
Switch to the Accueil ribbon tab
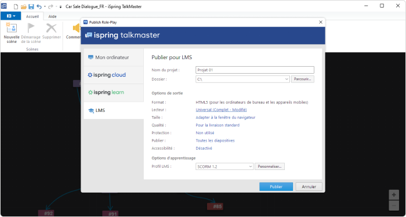[x=32, y=16]
